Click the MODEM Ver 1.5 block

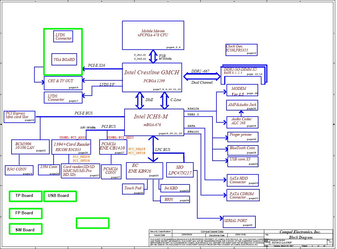242,90
